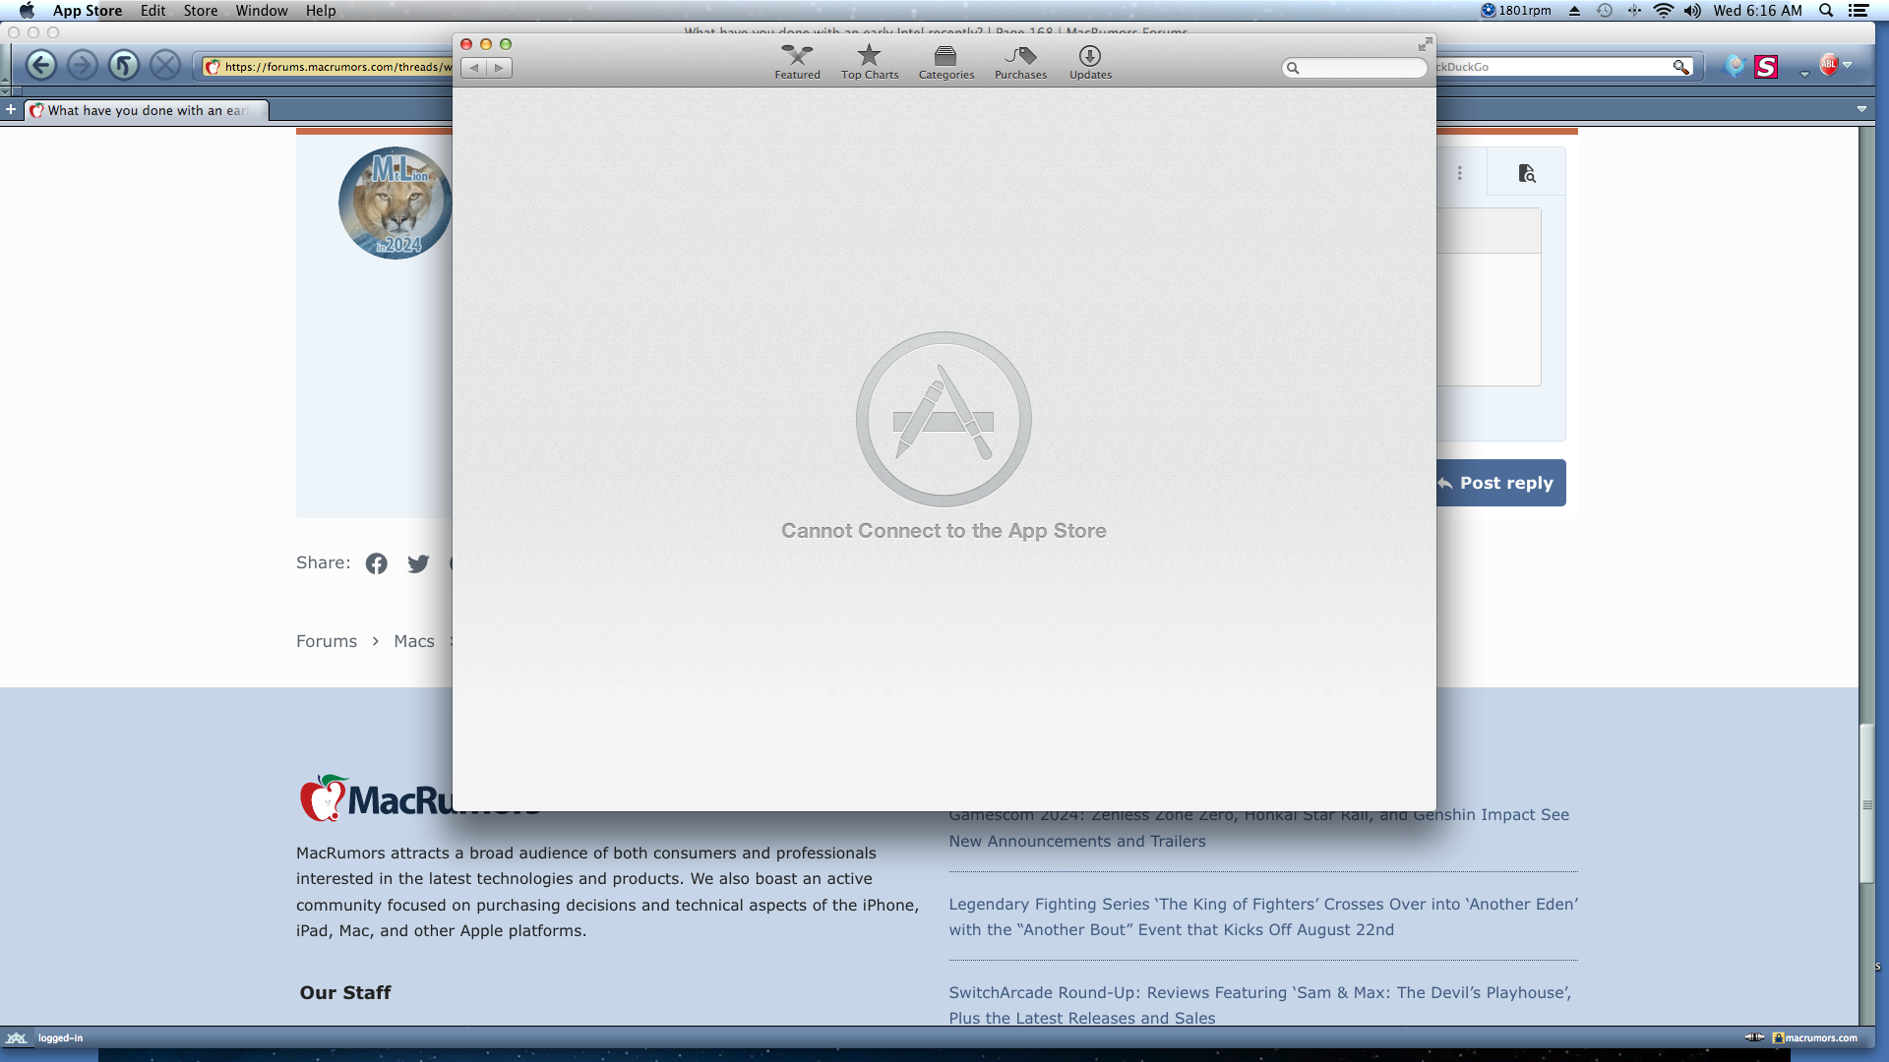The width and height of the screenshot is (1889, 1062).
Task: Click the browser refresh/stop toggle
Action: tap(123, 66)
